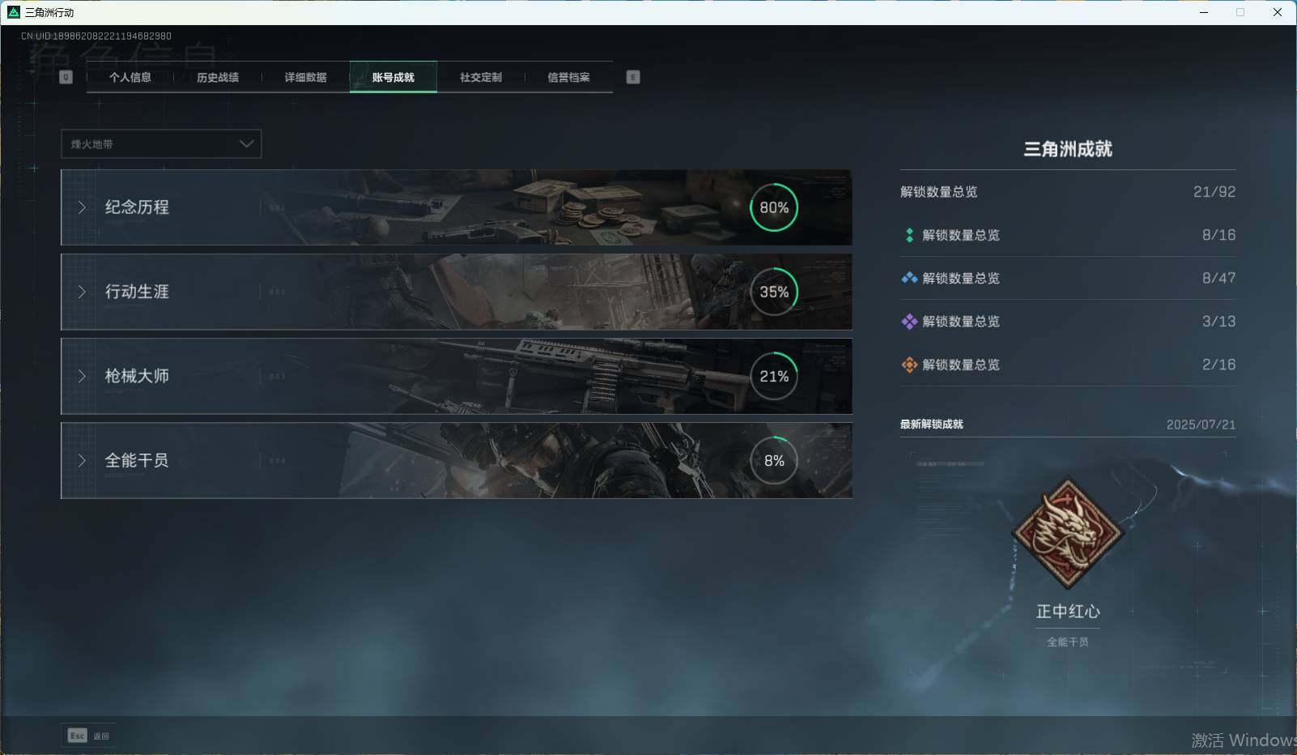This screenshot has width=1297, height=755.
Task: Expand the 行动生涯 achievement category
Action: pos(457,292)
